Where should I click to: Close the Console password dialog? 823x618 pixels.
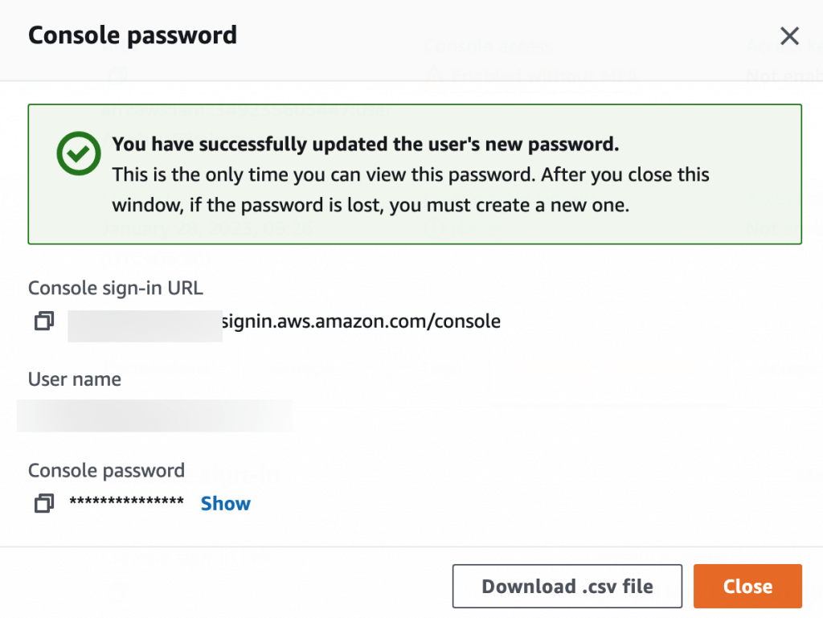pos(747,586)
